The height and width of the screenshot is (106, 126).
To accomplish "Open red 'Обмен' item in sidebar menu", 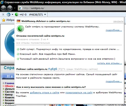I will (x=10, y=86).
